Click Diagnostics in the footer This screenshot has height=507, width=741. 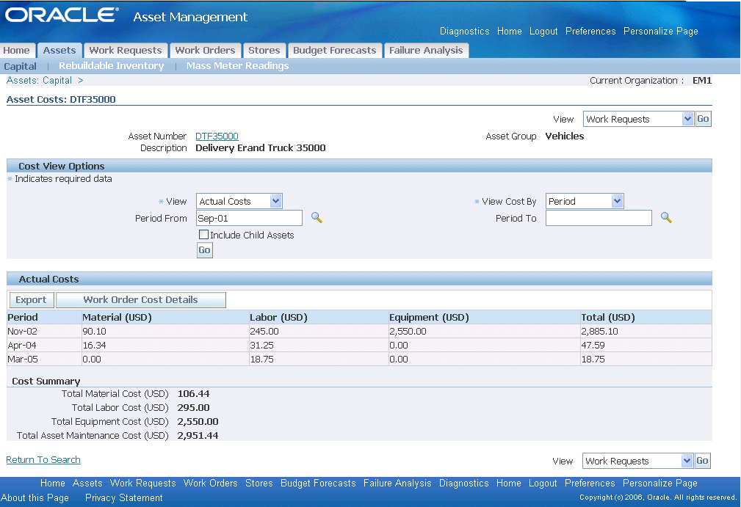463,483
